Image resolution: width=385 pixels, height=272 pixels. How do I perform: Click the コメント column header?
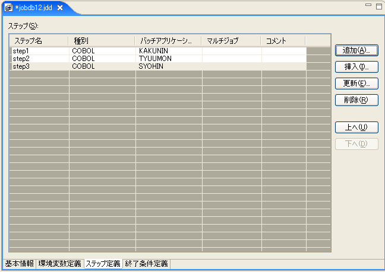click(283, 41)
